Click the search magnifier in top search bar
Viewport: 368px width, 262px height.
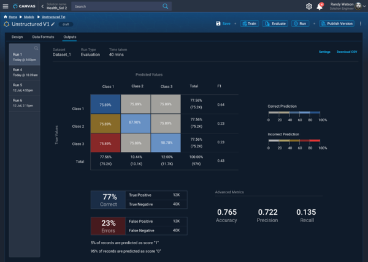click(166, 7)
